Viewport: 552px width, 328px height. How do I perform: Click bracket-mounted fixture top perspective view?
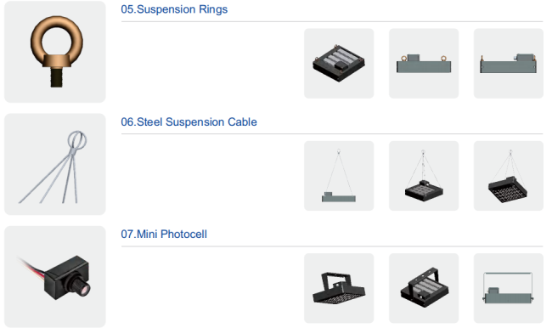(424, 288)
